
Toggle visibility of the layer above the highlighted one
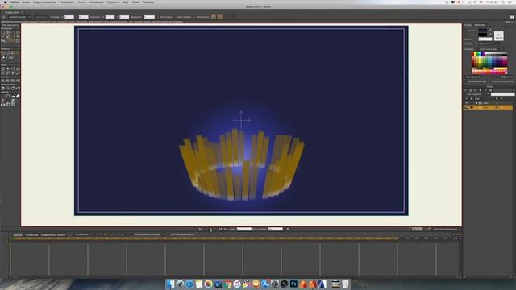tap(466, 103)
